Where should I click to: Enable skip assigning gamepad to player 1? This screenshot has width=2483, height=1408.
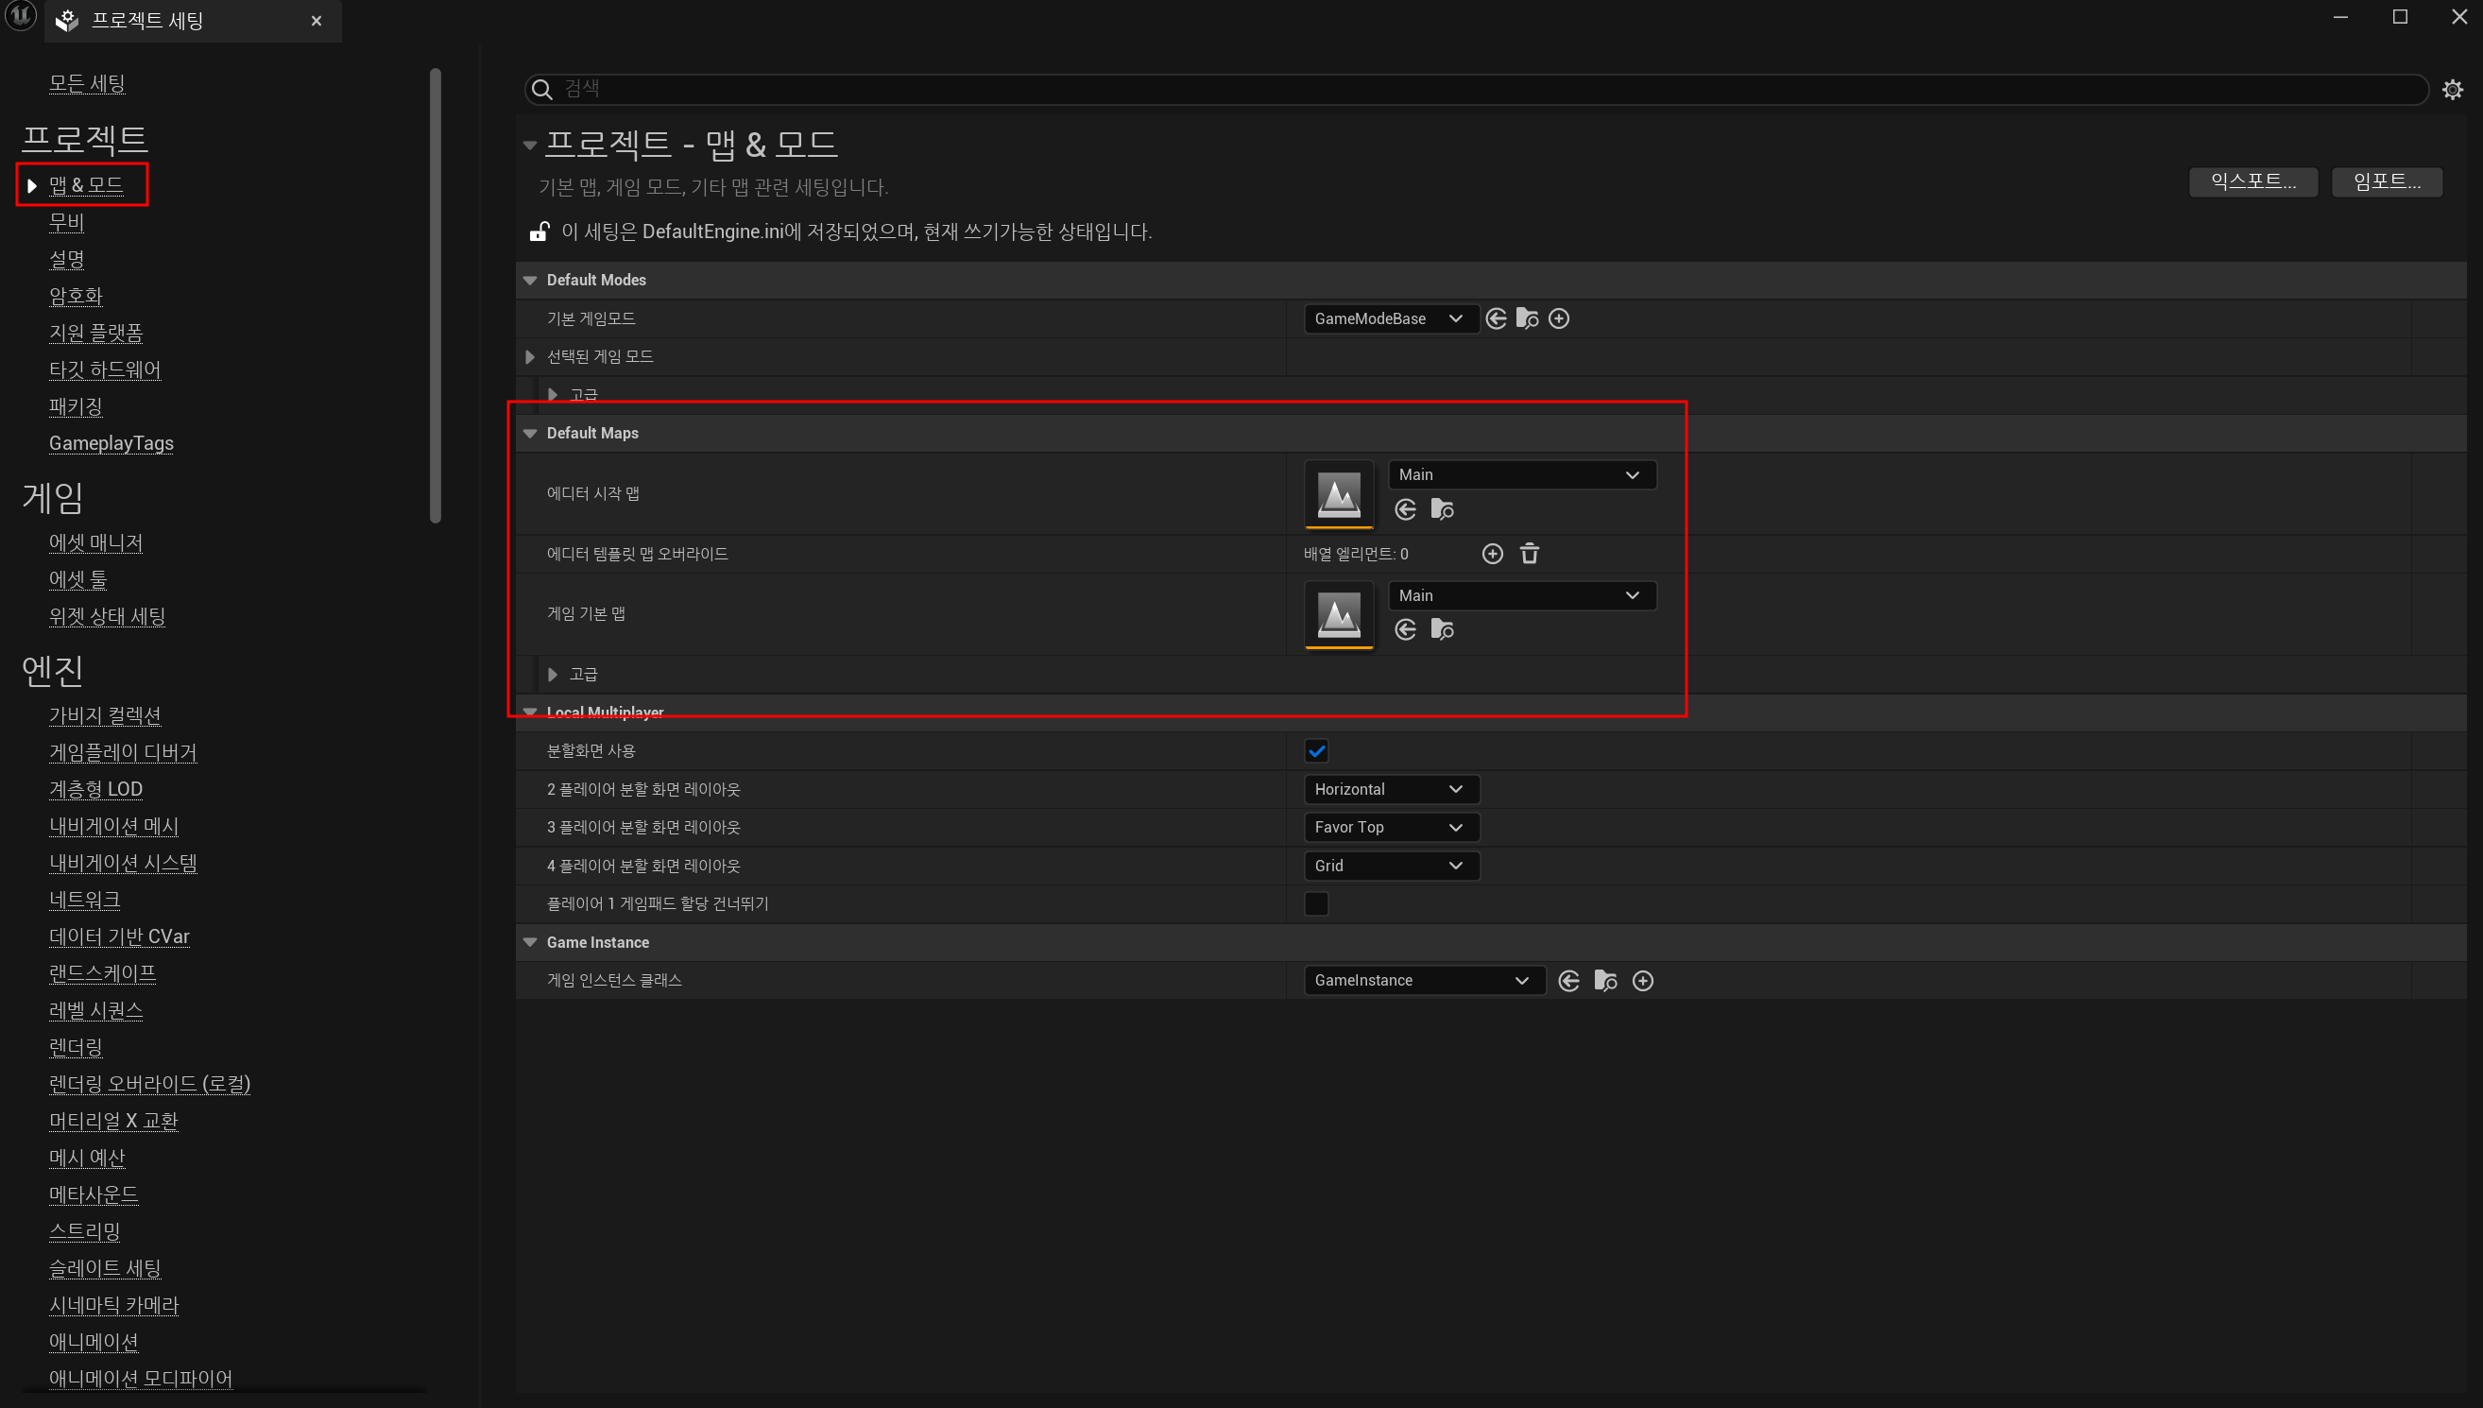pyautogui.click(x=1316, y=903)
